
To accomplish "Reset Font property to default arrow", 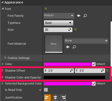I will point(46,9).
